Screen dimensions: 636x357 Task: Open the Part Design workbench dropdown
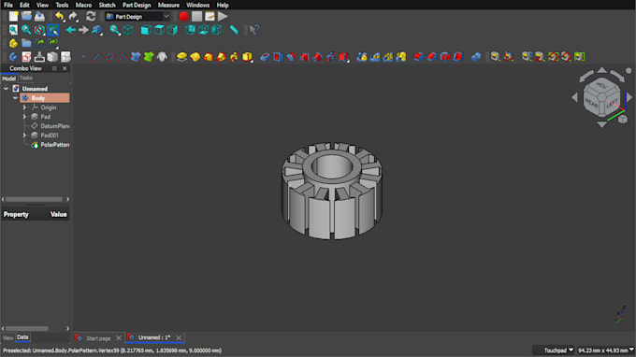(137, 17)
